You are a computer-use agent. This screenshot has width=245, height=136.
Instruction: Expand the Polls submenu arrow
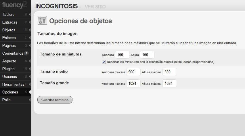[30, 100]
